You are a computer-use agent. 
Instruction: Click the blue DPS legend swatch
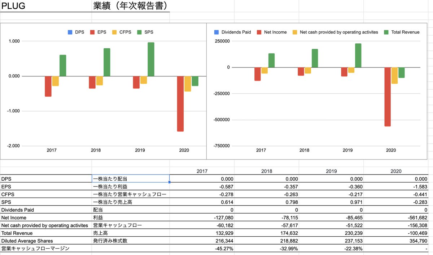click(x=70, y=32)
